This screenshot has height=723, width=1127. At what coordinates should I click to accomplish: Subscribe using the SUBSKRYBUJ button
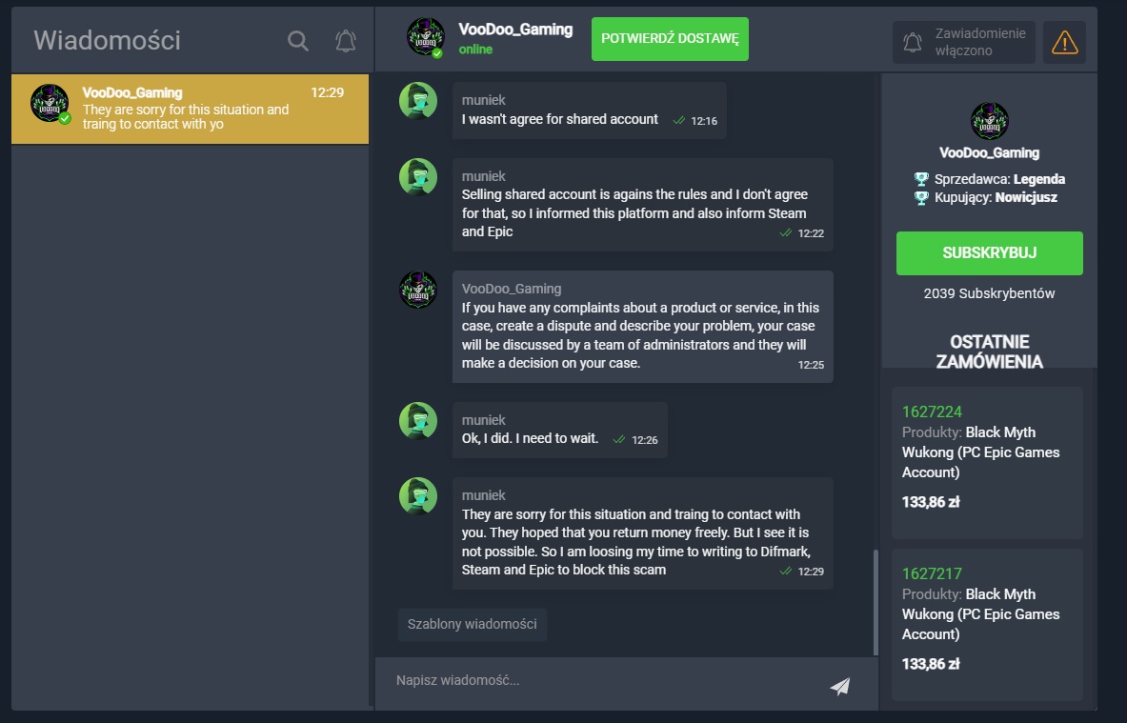click(989, 253)
